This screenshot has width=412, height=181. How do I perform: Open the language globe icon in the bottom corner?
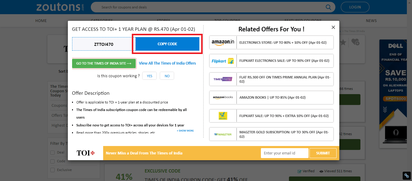[406, 175]
